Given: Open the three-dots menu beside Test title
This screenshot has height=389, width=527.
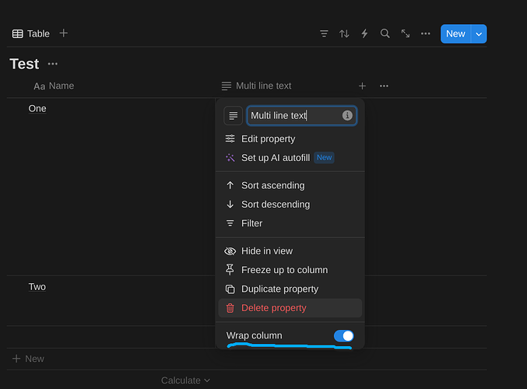Looking at the screenshot, I should tap(53, 64).
